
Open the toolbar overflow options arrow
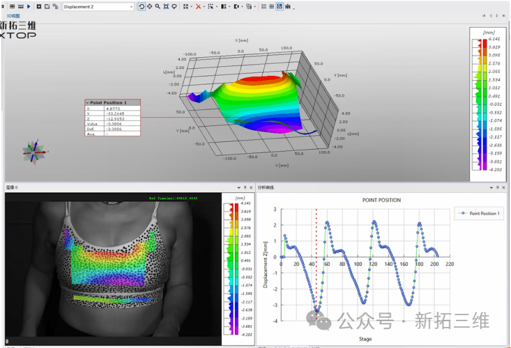(294, 8)
